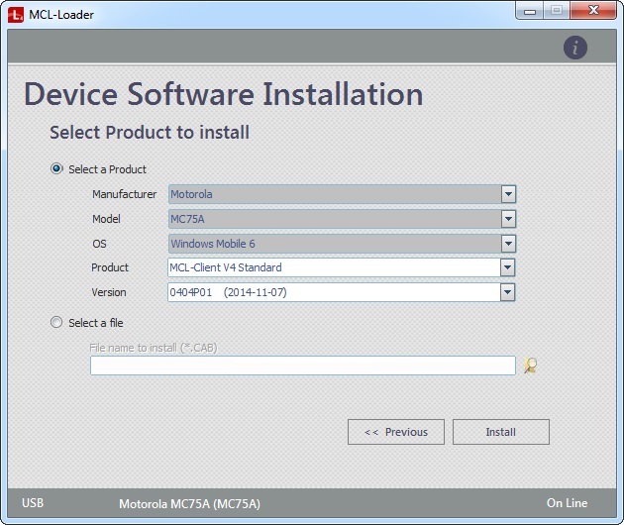Click the MCL-Client V4 Standard product field
This screenshot has width=624, height=525.
click(x=334, y=267)
